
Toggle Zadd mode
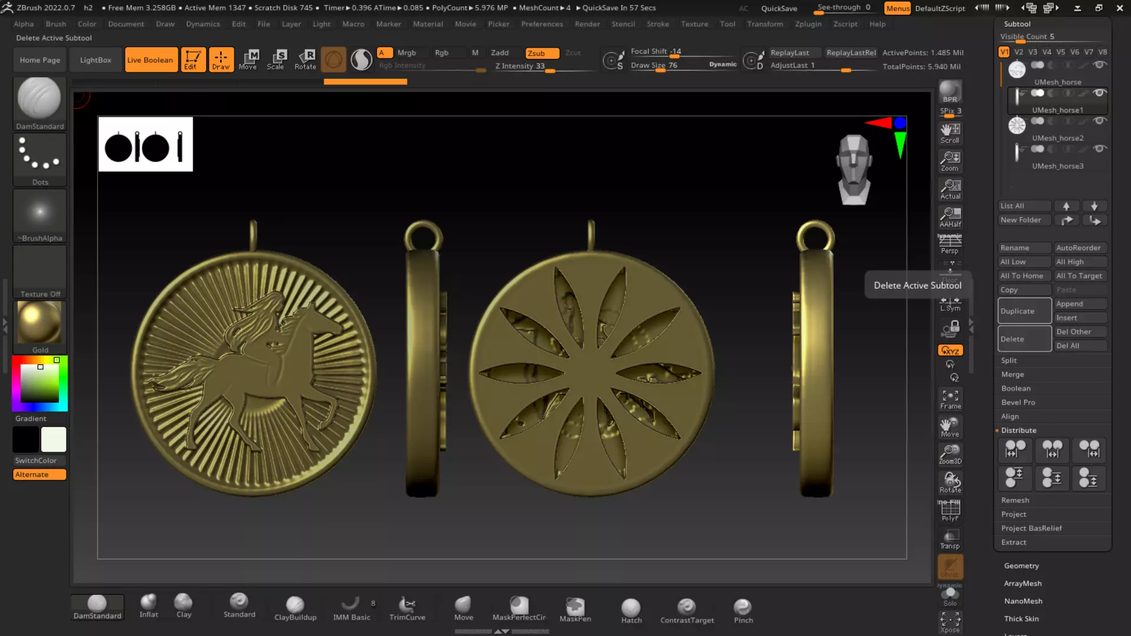(500, 53)
